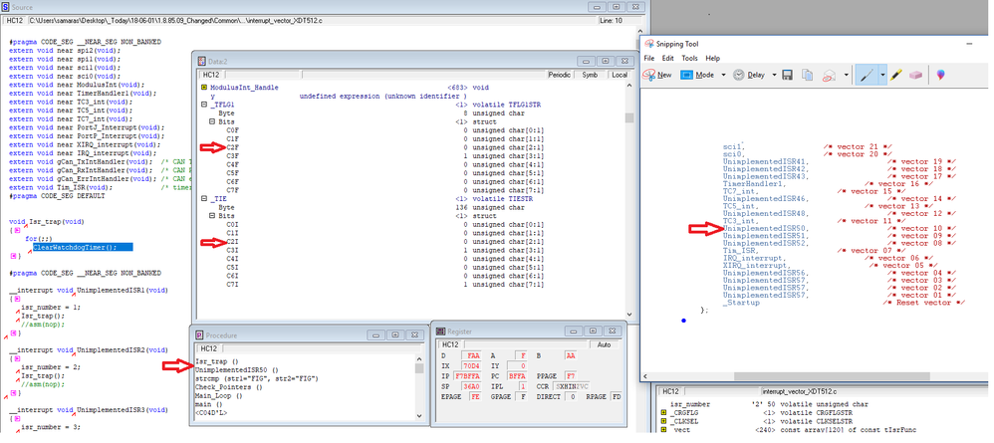Collapse the Bits node under _TFLG1

point(212,121)
